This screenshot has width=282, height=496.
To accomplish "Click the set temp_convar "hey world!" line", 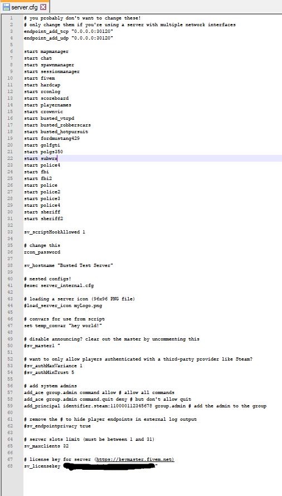I will 63,325.
